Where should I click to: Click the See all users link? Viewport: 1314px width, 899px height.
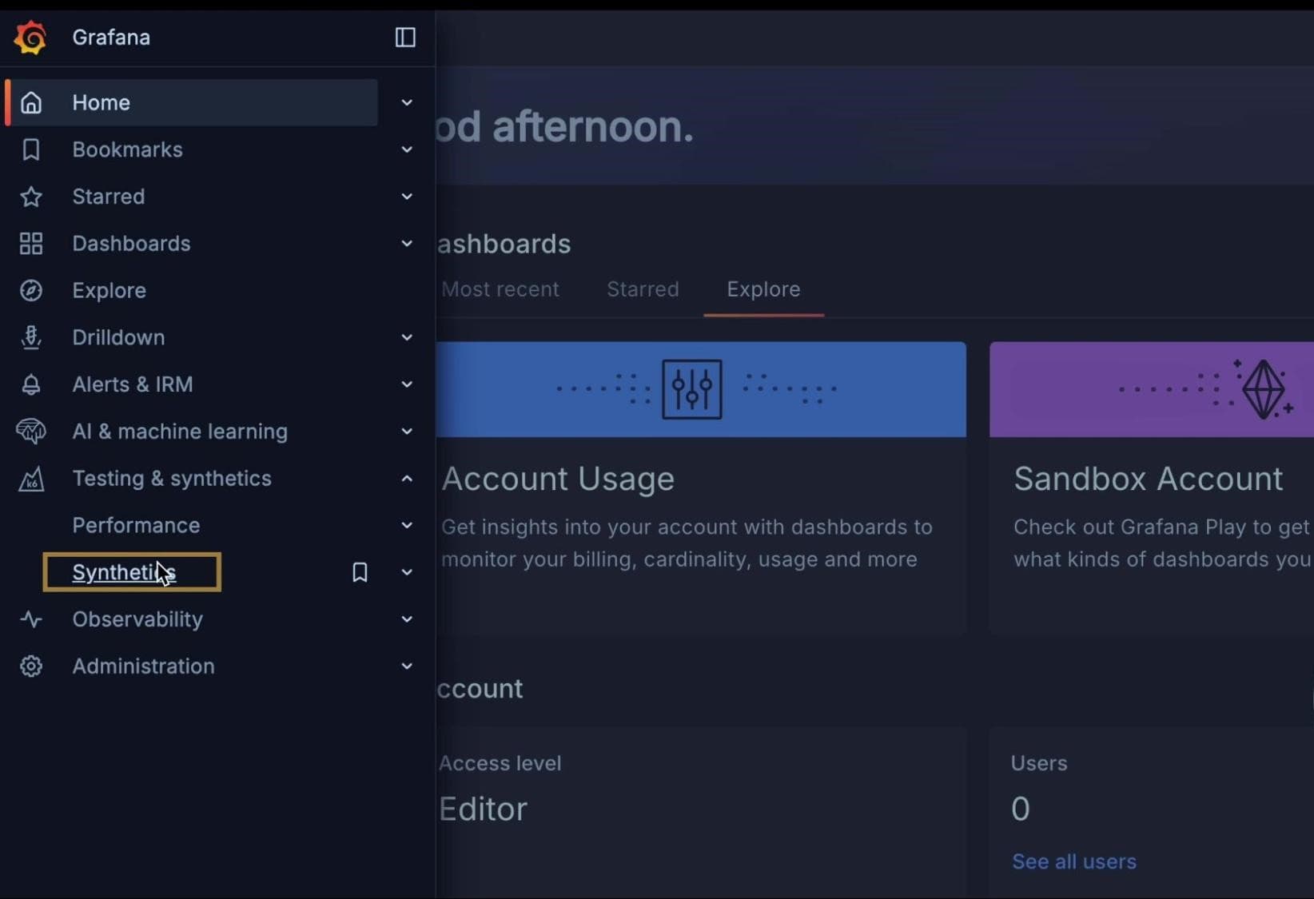pyautogui.click(x=1074, y=861)
